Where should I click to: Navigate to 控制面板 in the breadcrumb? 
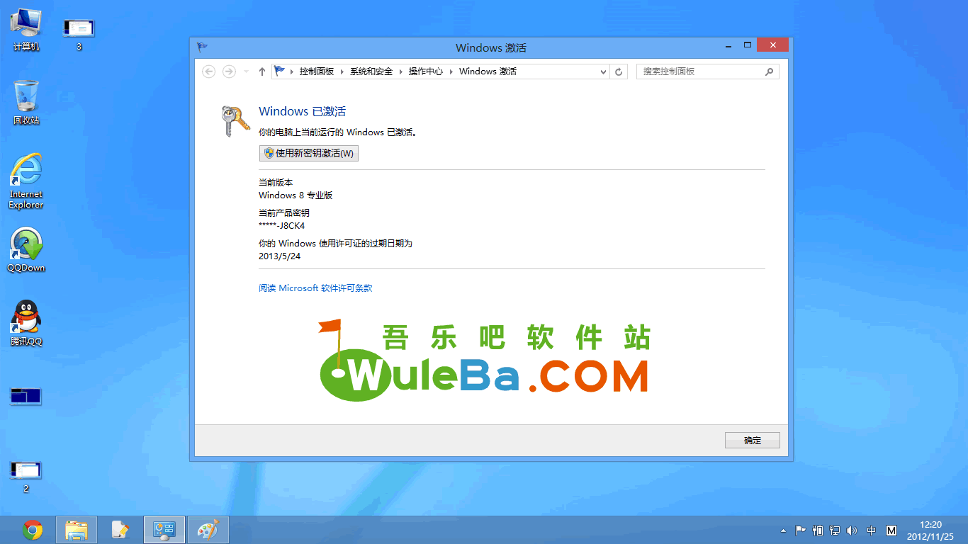coord(316,72)
